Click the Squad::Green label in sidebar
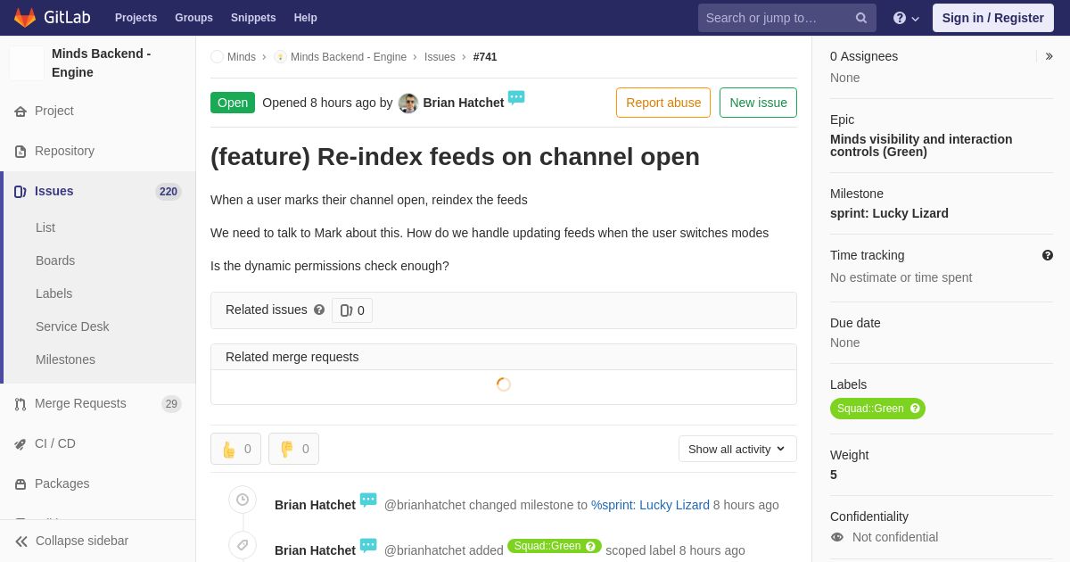The width and height of the screenshot is (1070, 562). (x=877, y=409)
